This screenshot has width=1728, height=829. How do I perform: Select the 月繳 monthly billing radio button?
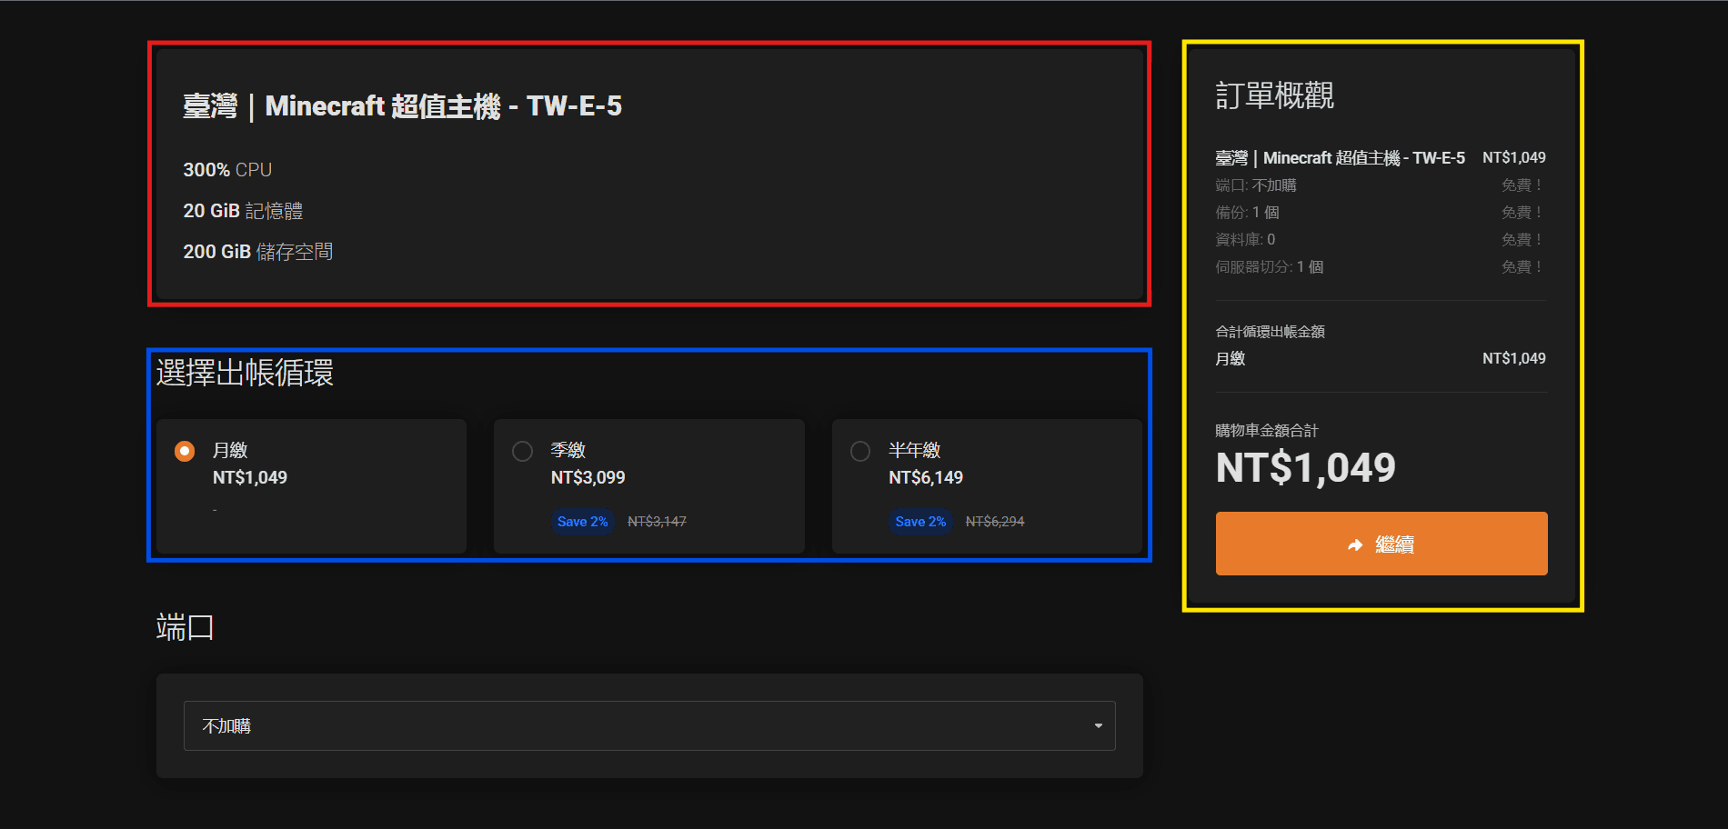(x=185, y=451)
